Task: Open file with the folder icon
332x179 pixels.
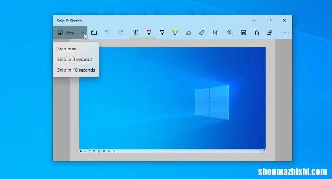Action: coord(94,33)
